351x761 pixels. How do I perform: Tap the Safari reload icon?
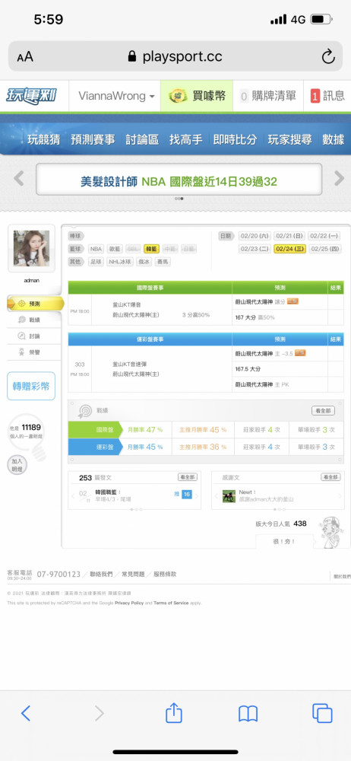[328, 57]
